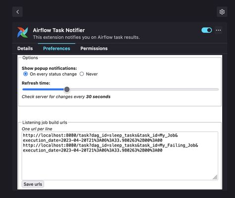This screenshot has width=235, height=198.
Task: Click the Airflow pinwheel logo
Action: (x=23, y=33)
